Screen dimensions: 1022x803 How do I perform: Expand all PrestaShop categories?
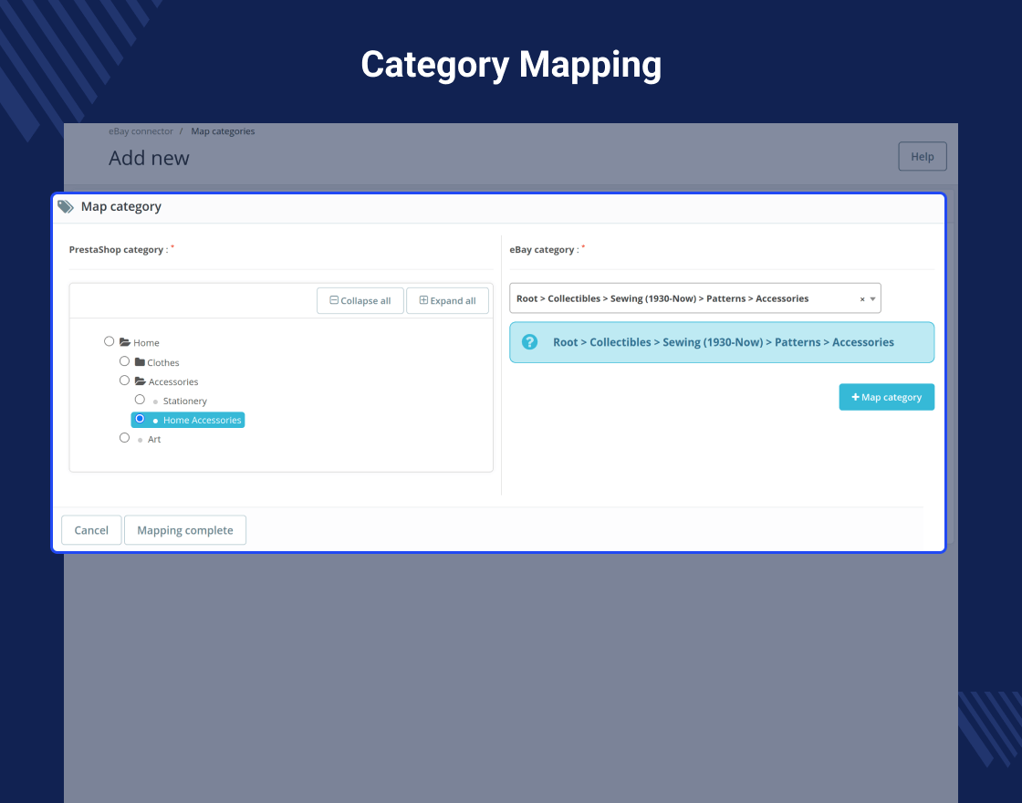[x=448, y=300]
